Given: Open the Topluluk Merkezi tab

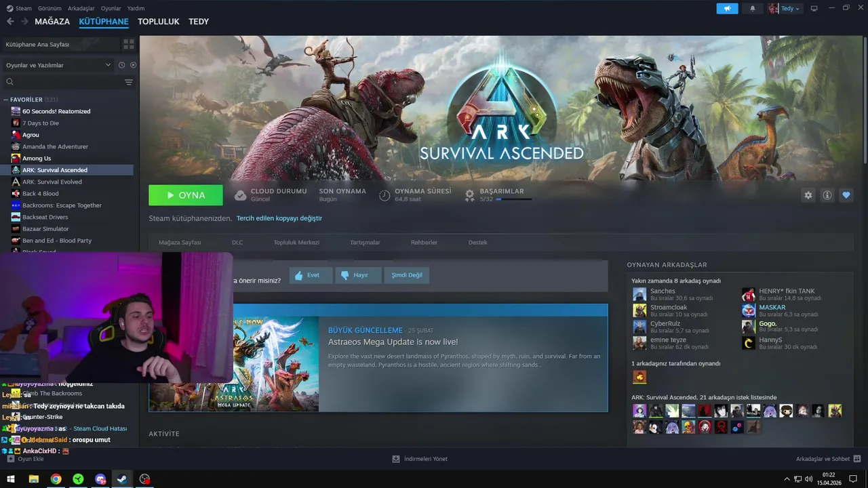Looking at the screenshot, I should pyautogui.click(x=296, y=242).
